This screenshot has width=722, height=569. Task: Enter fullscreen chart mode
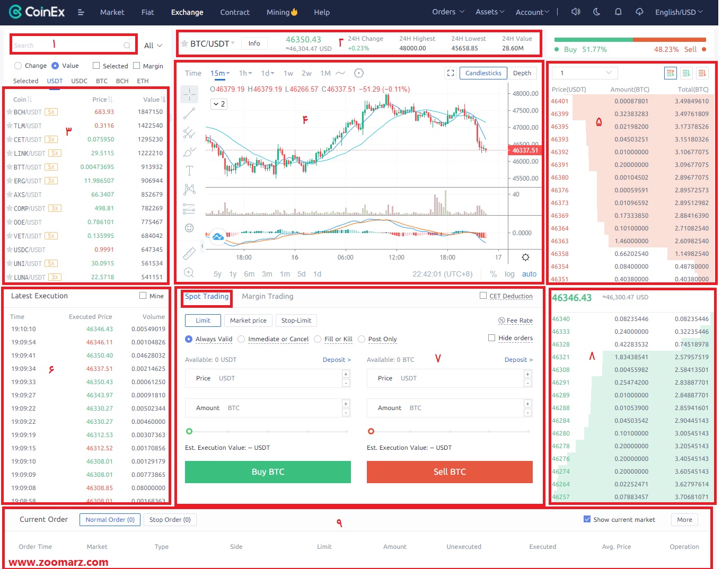click(451, 73)
